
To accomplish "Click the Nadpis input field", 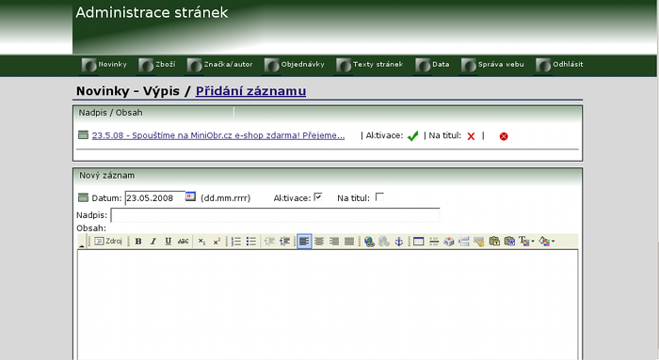I will click(275, 215).
